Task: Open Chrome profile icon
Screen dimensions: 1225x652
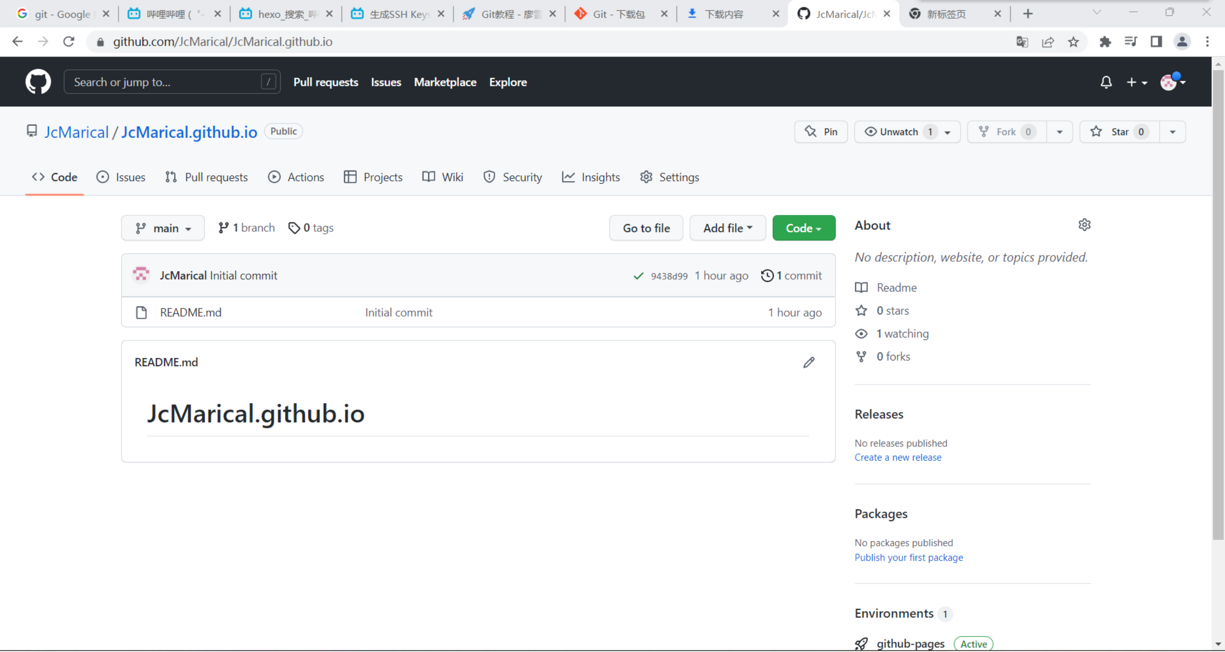Action: tap(1182, 42)
